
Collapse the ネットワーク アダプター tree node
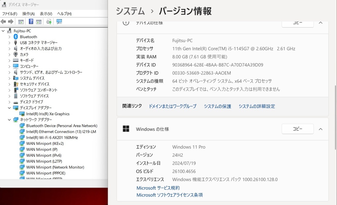9,120
